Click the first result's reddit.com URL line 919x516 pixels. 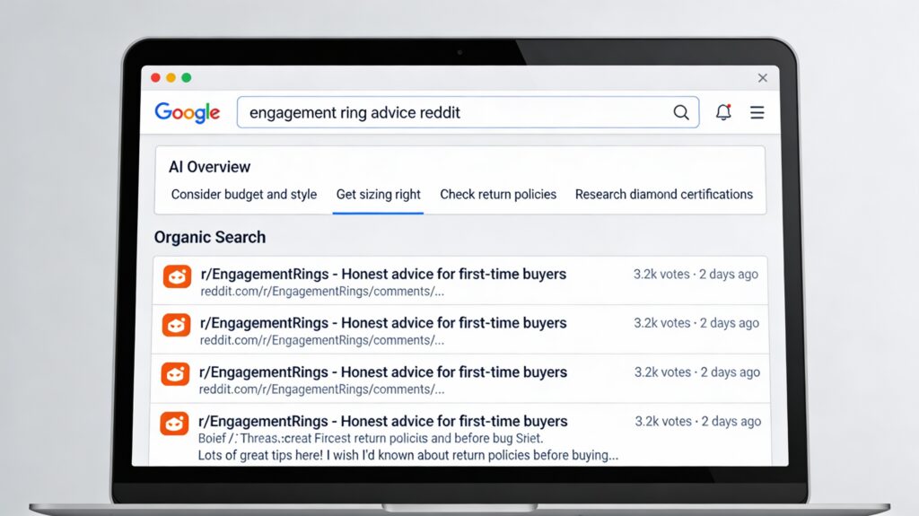[x=322, y=292]
